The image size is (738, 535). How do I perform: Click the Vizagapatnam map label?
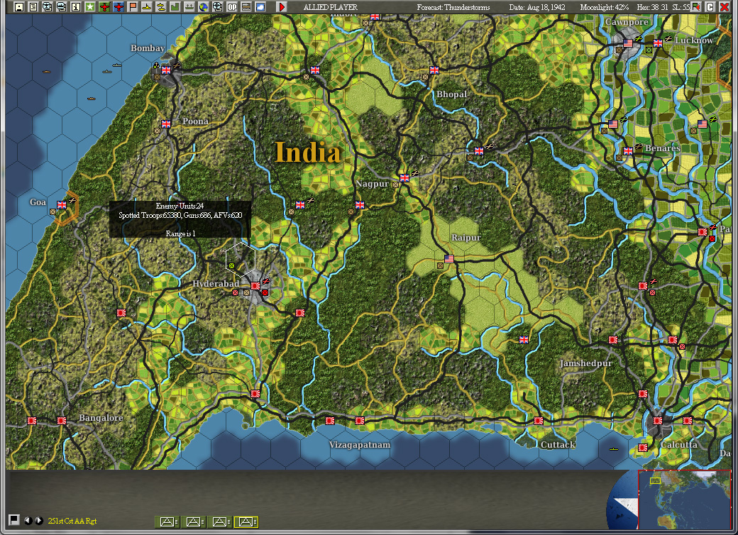click(x=360, y=445)
